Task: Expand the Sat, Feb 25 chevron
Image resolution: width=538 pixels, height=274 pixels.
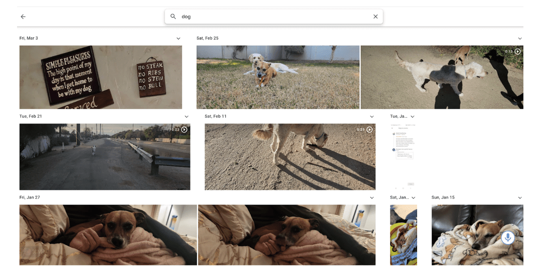Action: (x=520, y=39)
